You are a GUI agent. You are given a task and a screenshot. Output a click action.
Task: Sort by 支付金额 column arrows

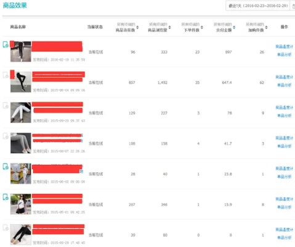[x=234, y=27]
